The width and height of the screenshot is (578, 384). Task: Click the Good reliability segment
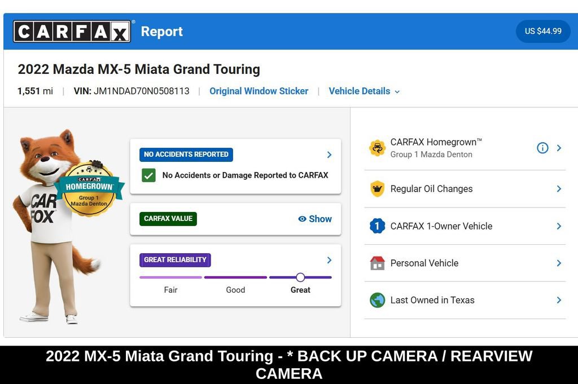tap(235, 277)
